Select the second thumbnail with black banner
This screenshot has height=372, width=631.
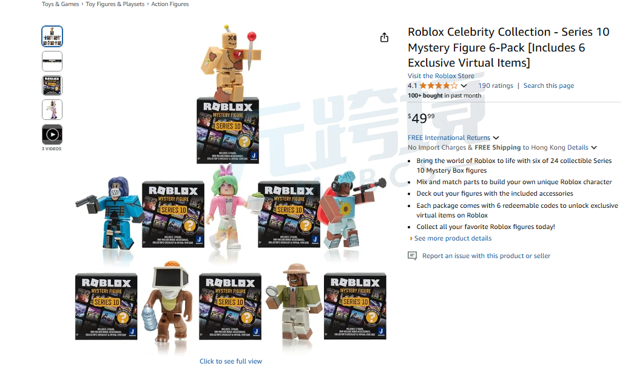(52, 61)
